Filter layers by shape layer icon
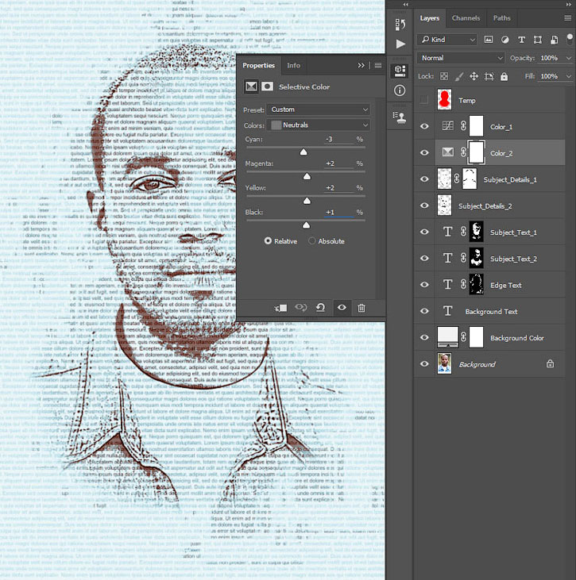This screenshot has height=580, width=576. pyautogui.click(x=538, y=40)
